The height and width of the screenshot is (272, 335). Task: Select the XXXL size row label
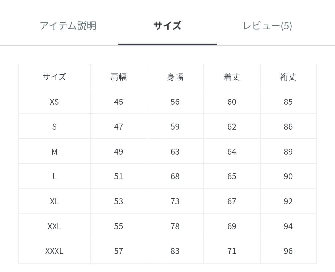(x=54, y=251)
